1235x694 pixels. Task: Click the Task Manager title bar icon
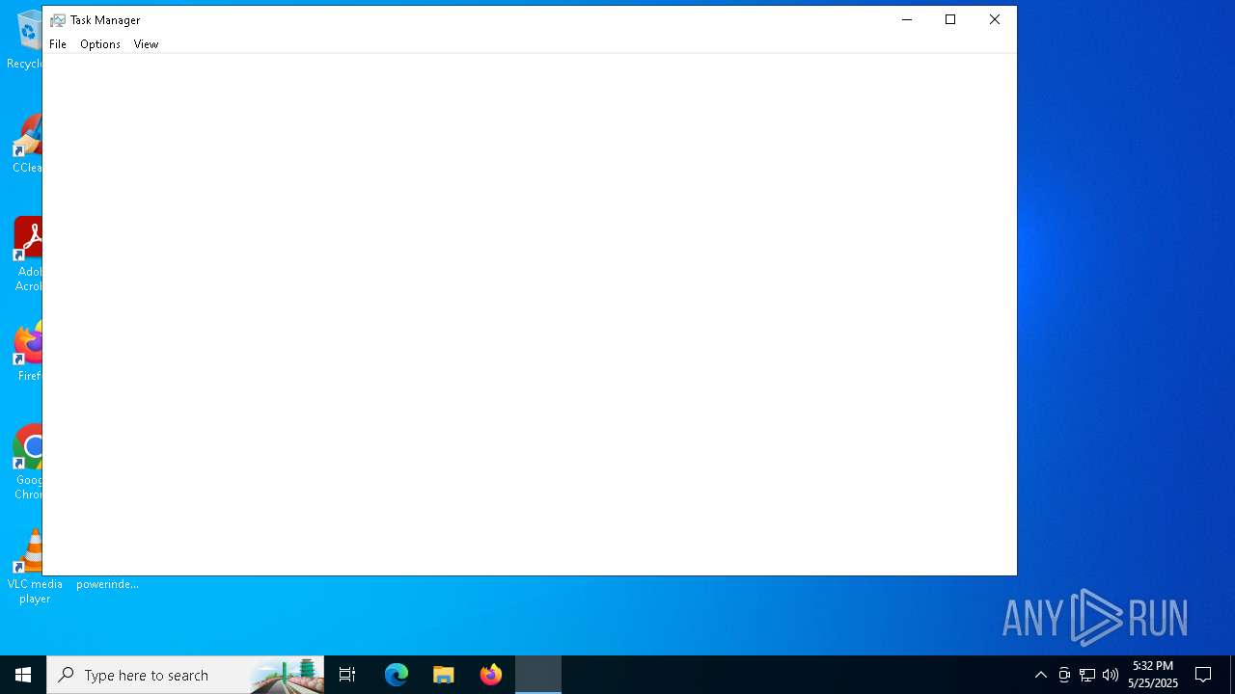point(58,20)
